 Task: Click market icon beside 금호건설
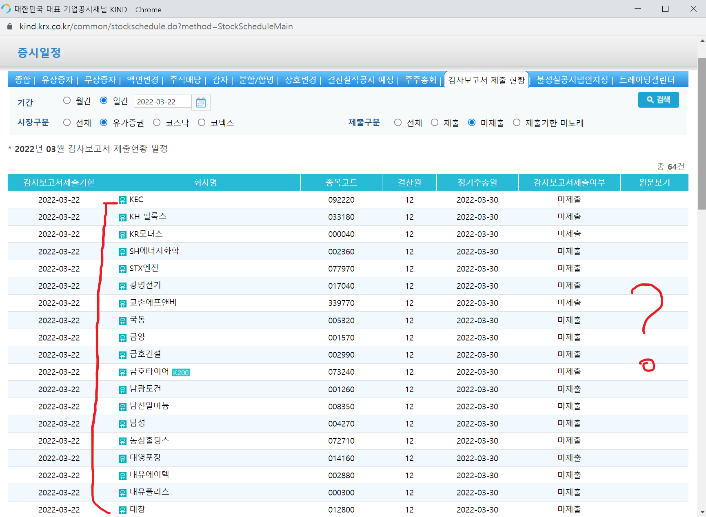(x=122, y=355)
